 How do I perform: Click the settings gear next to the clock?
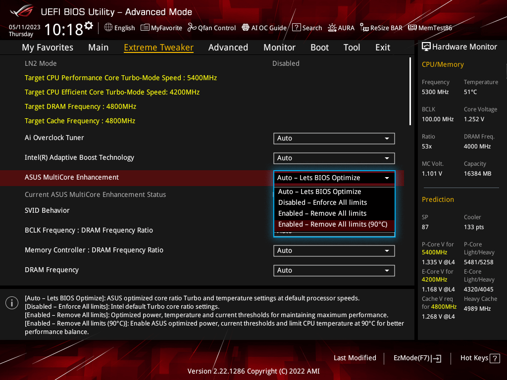coord(89,25)
